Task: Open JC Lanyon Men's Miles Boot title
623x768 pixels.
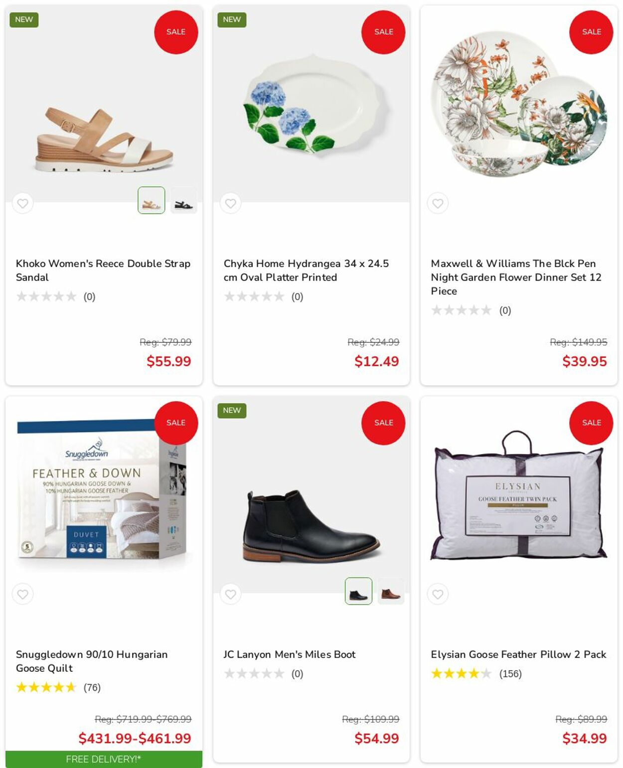Action: 290,654
